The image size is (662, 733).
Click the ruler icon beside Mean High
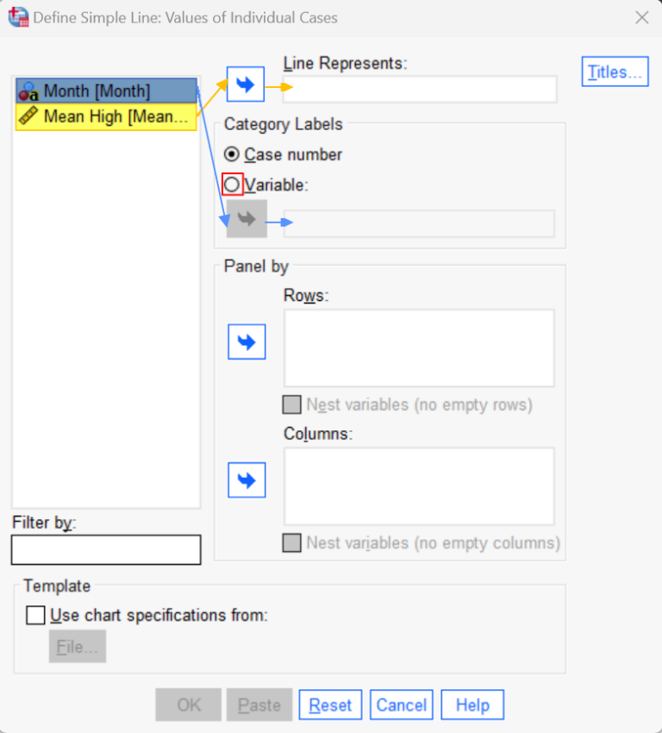[28, 116]
